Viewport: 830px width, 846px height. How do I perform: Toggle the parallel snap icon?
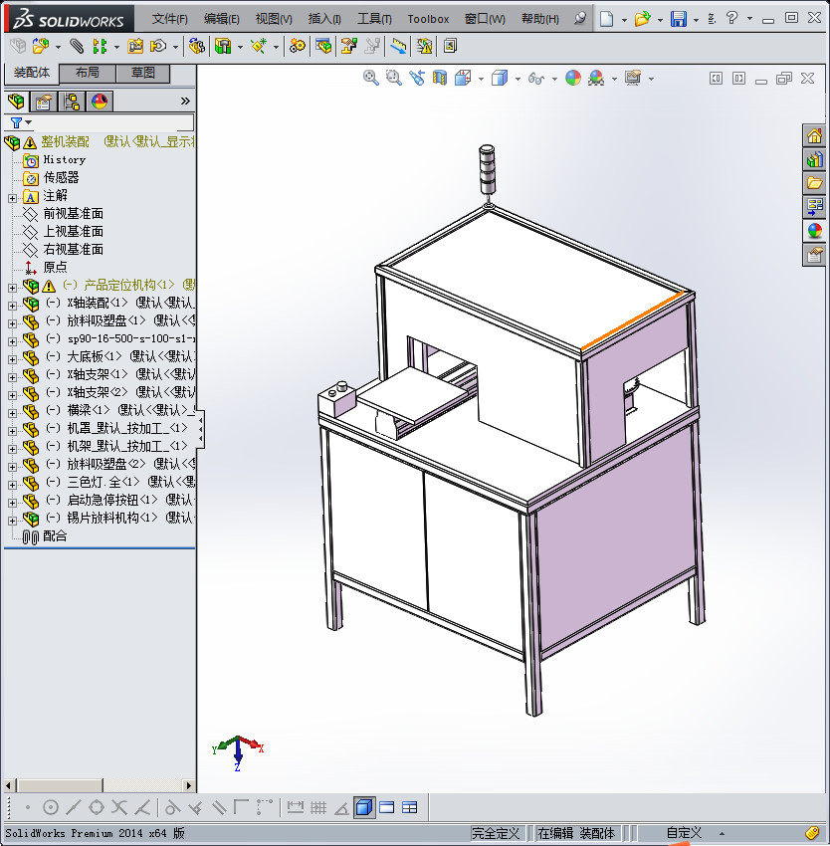(219, 808)
